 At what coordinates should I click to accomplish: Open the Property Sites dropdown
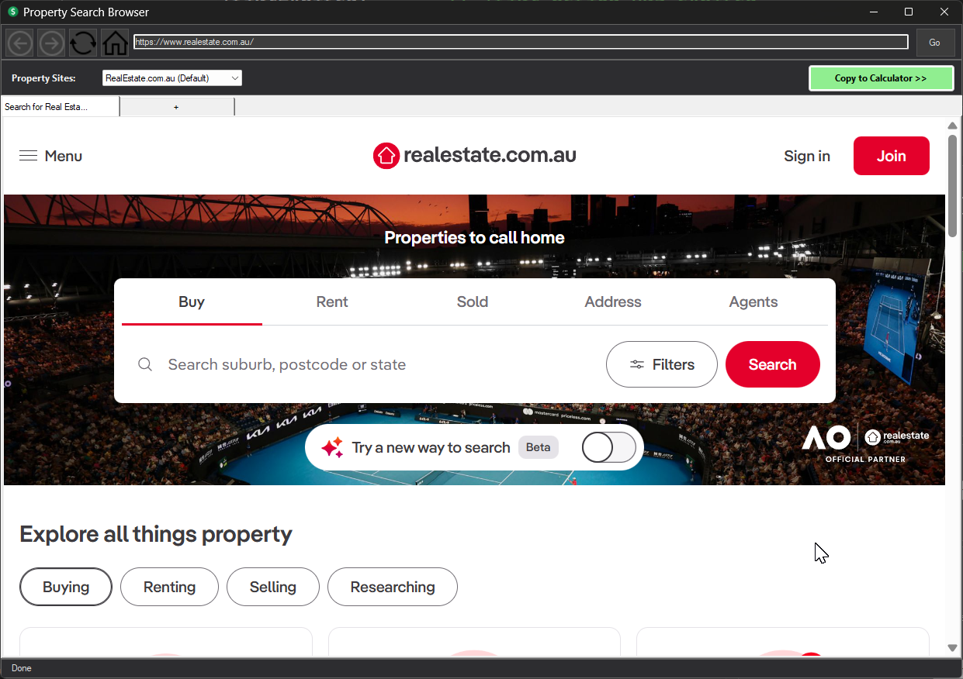[171, 78]
